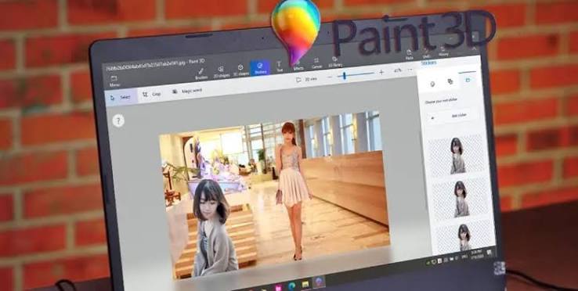This screenshot has width=578, height=291.
Task: Open File Explorer from the taskbar
Action: click(x=305, y=284)
